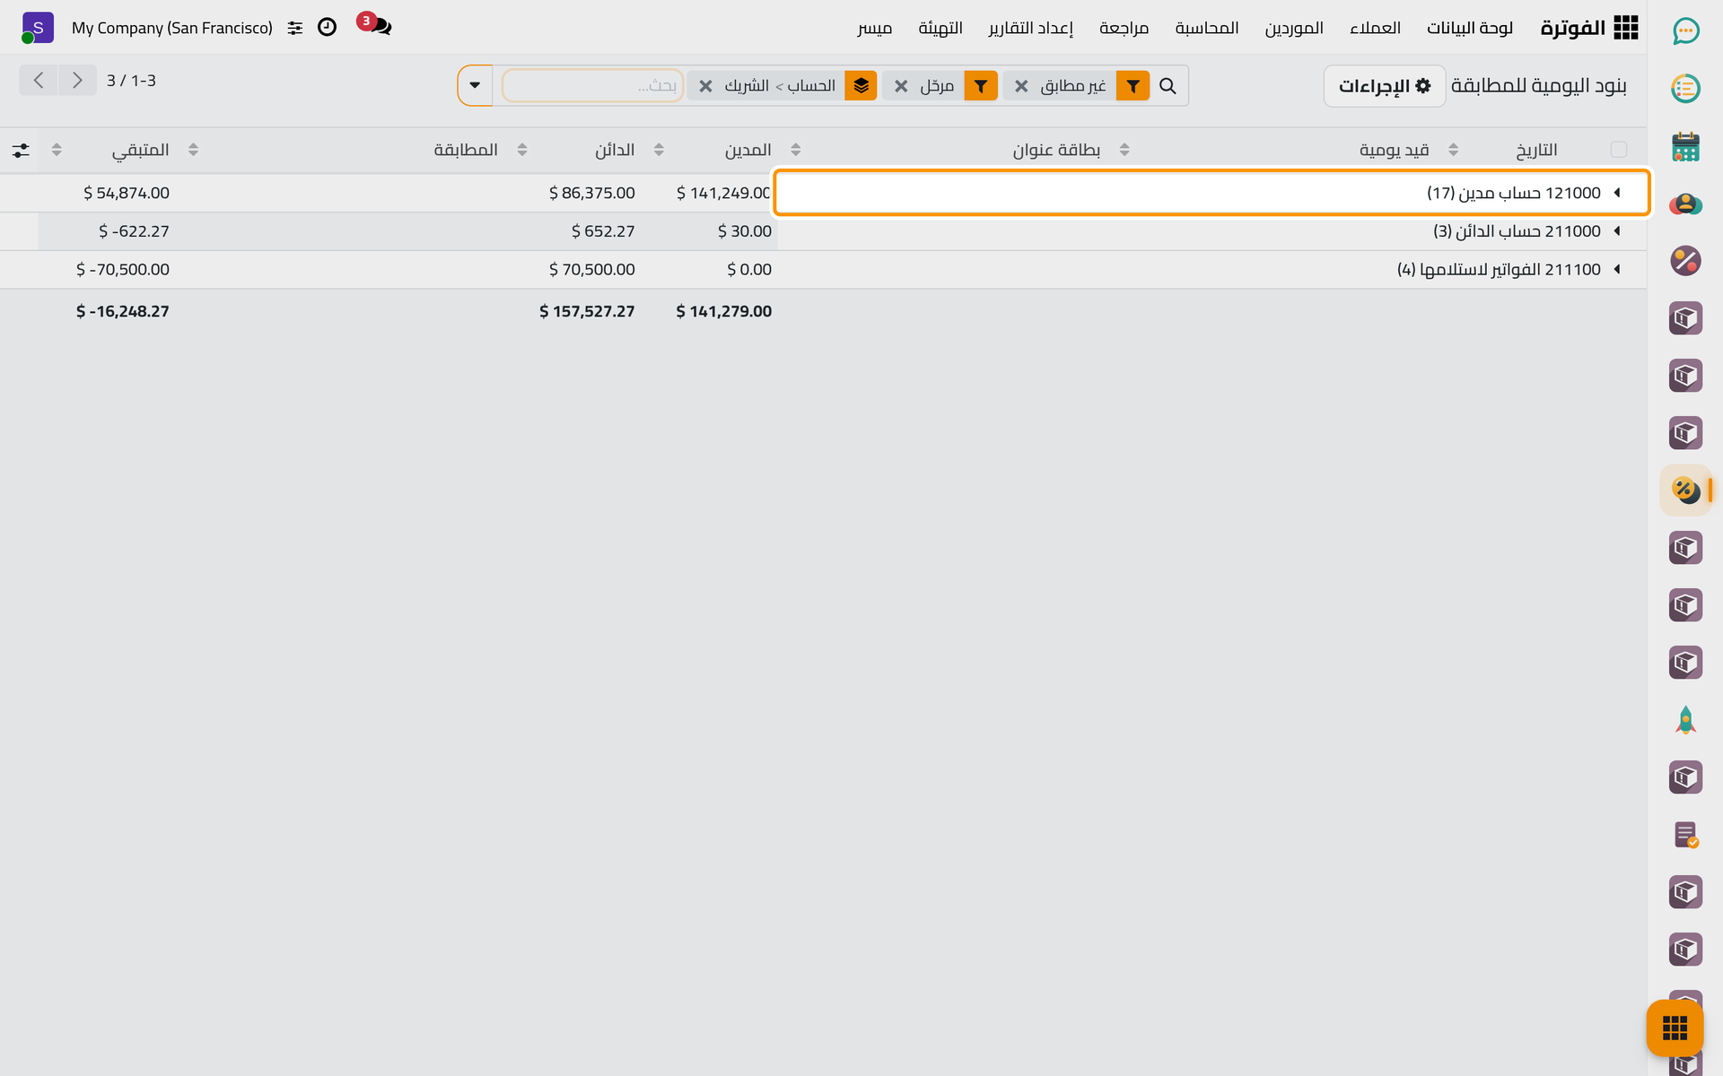Remove the 'غير مطابق' filter
The image size is (1723, 1076).
[1021, 86]
